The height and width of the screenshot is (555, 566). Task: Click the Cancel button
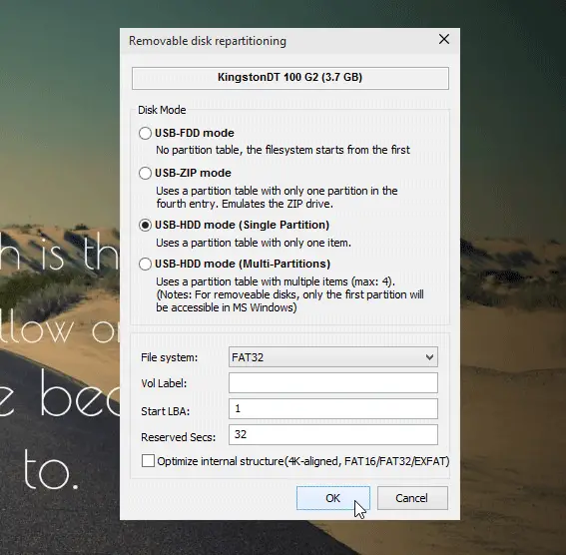tap(412, 498)
